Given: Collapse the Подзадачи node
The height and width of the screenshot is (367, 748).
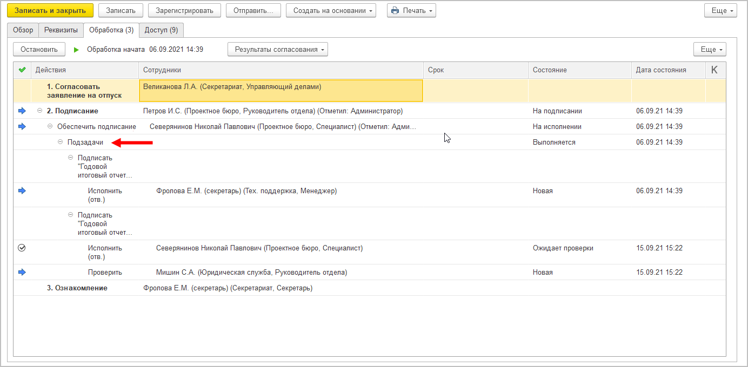Looking at the screenshot, I should point(61,142).
